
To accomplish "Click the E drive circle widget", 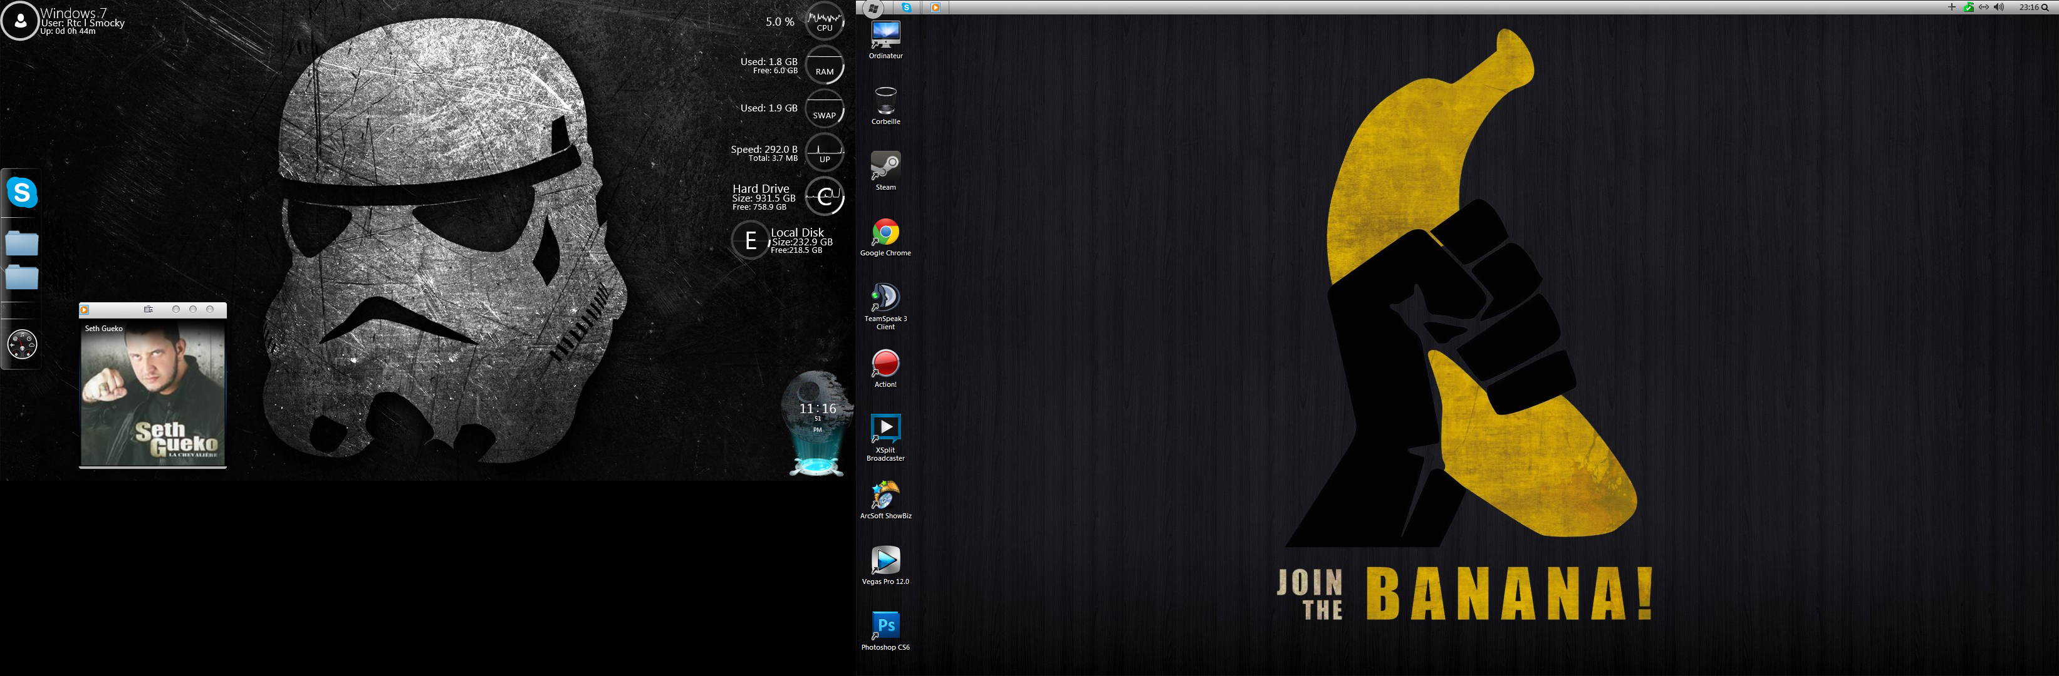I will point(751,240).
